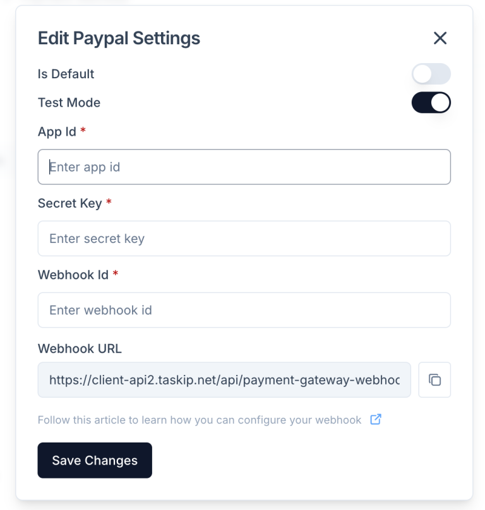Viewport: 485px width, 510px height.
Task: Enable the Is Default switch
Action: point(431,74)
